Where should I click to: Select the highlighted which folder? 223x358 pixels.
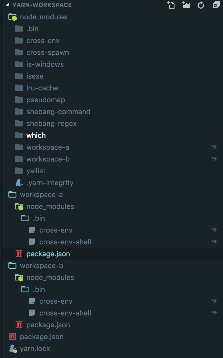[36, 135]
